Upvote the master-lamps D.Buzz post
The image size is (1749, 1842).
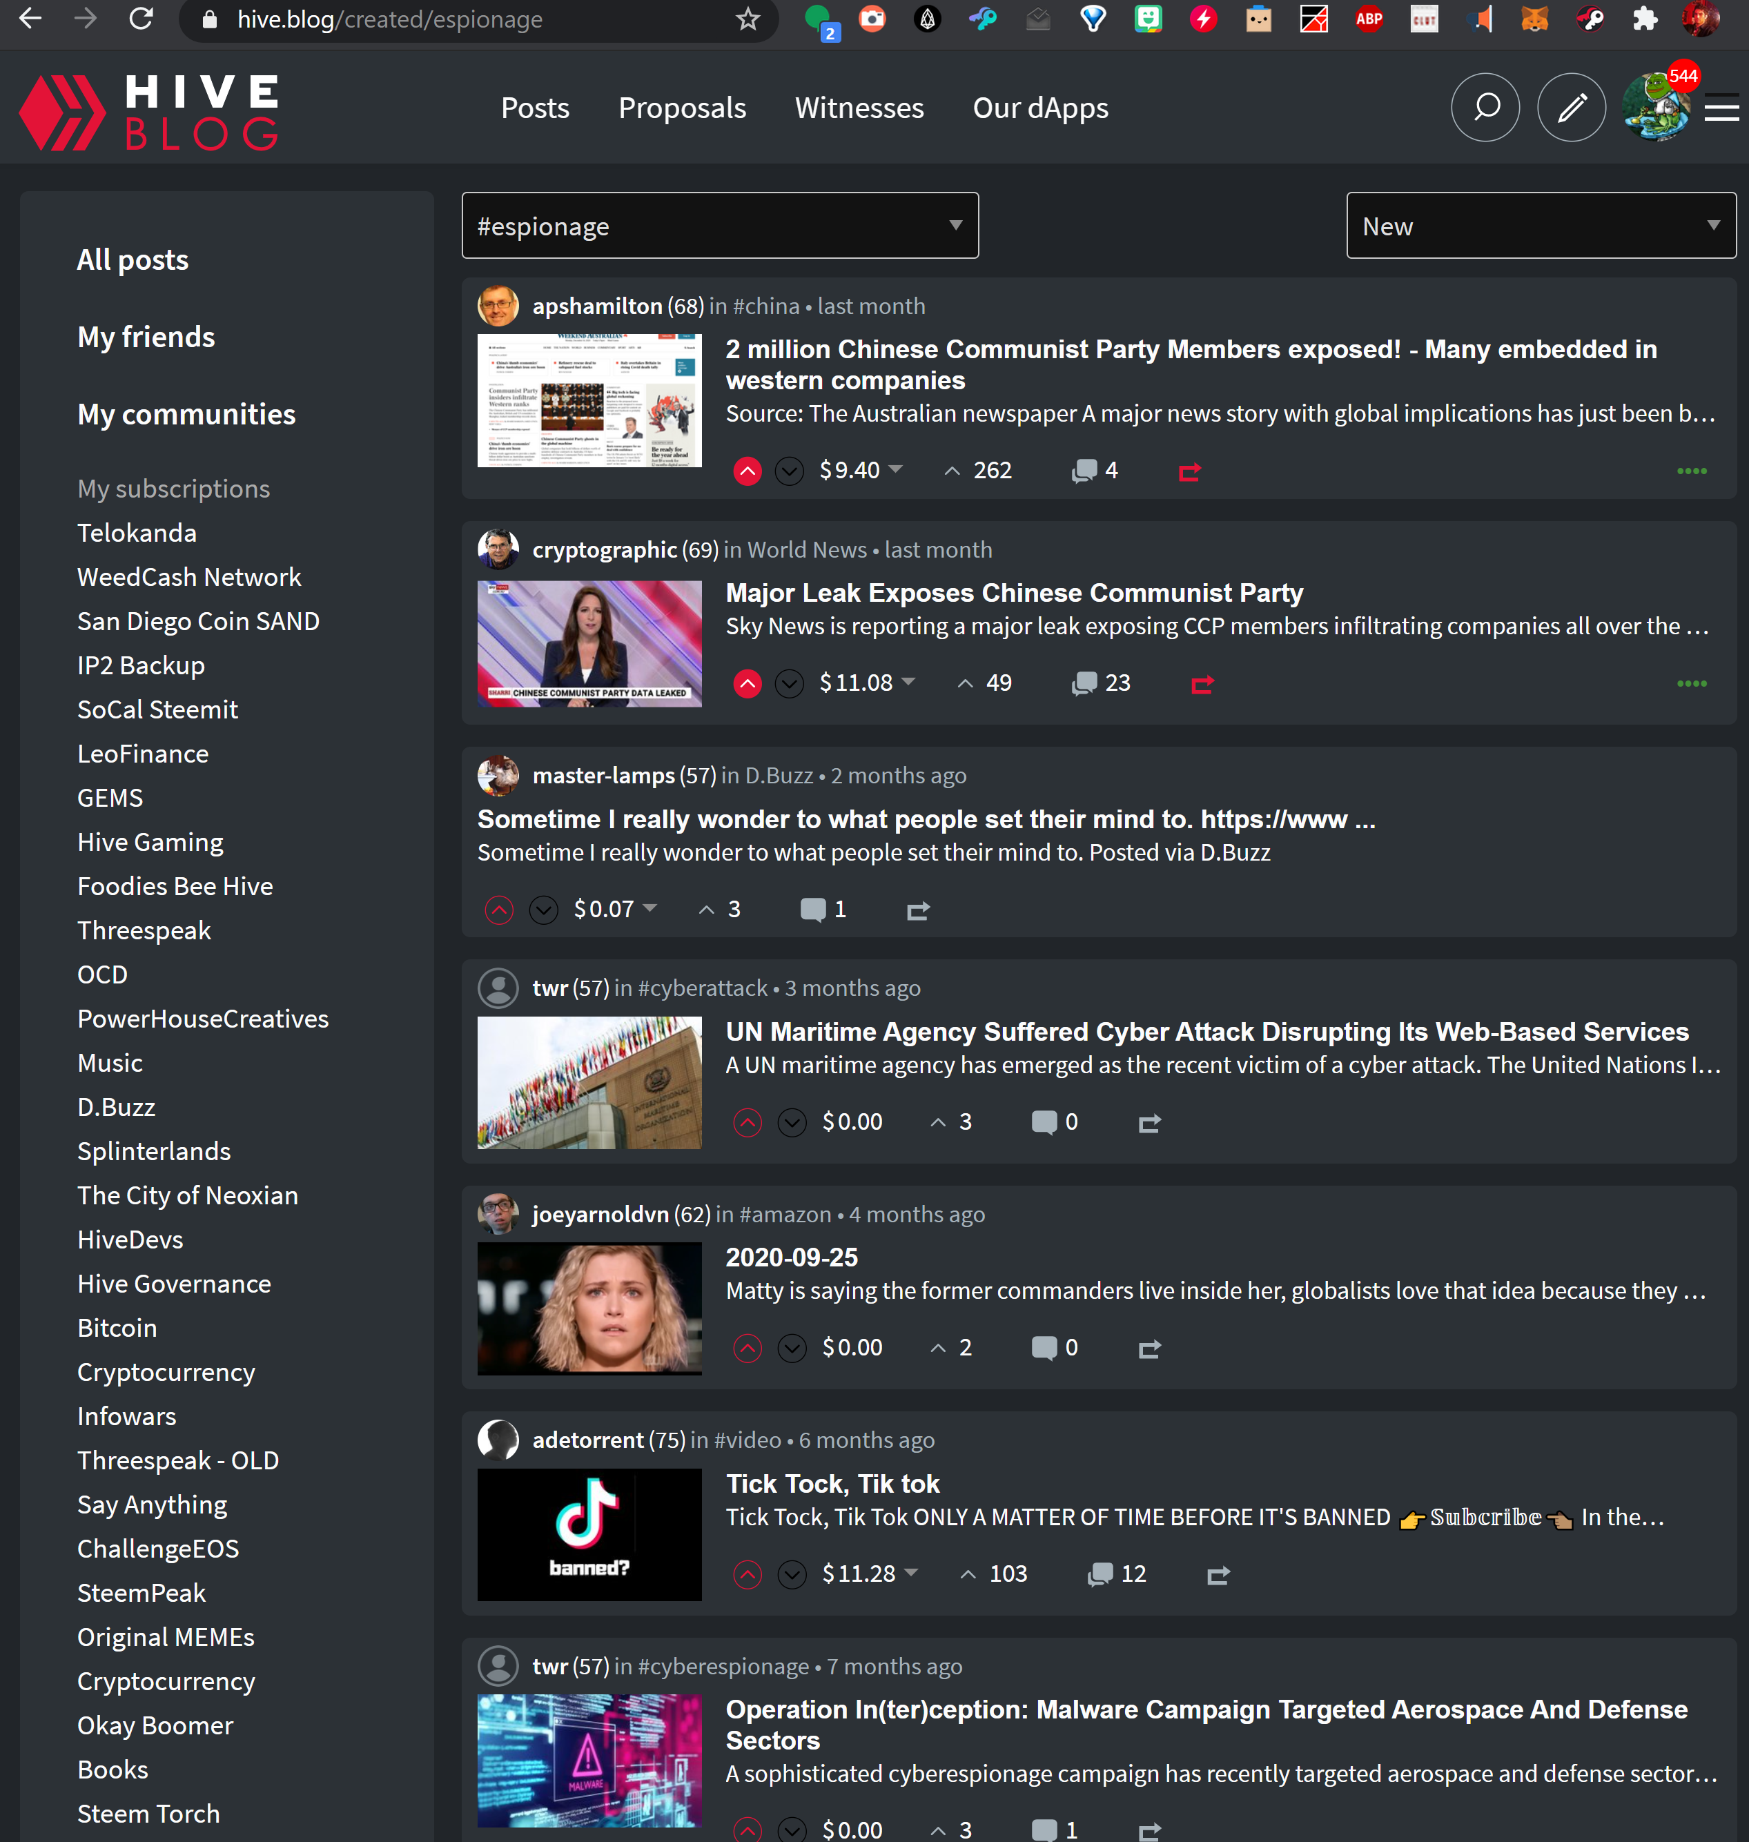(x=499, y=909)
